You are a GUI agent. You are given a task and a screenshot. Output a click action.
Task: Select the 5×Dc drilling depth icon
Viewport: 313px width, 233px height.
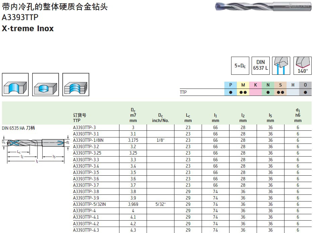[x=240, y=66]
